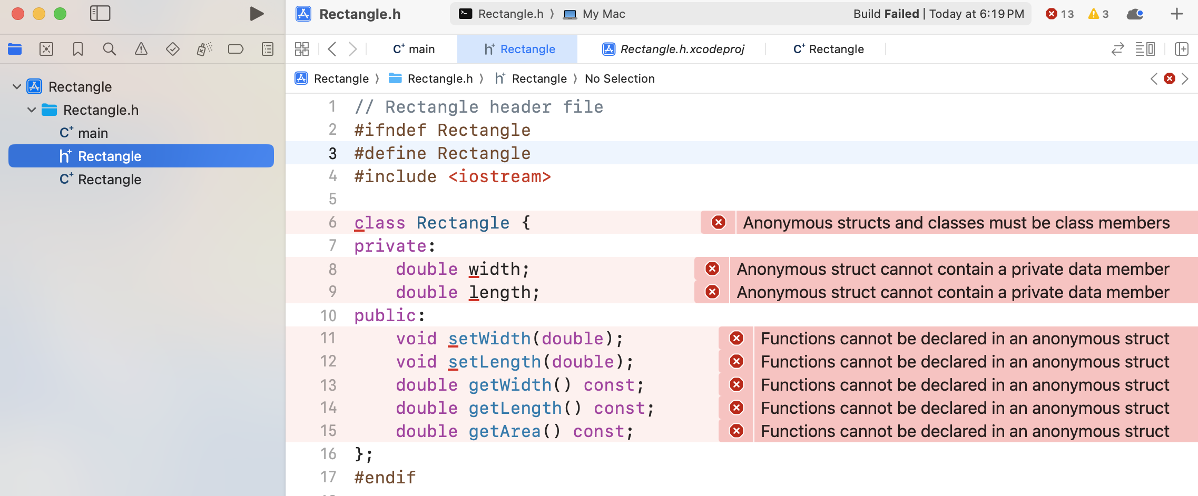The height and width of the screenshot is (496, 1198).
Task: Toggle the navigator sidebar visibility
Action: 100,14
